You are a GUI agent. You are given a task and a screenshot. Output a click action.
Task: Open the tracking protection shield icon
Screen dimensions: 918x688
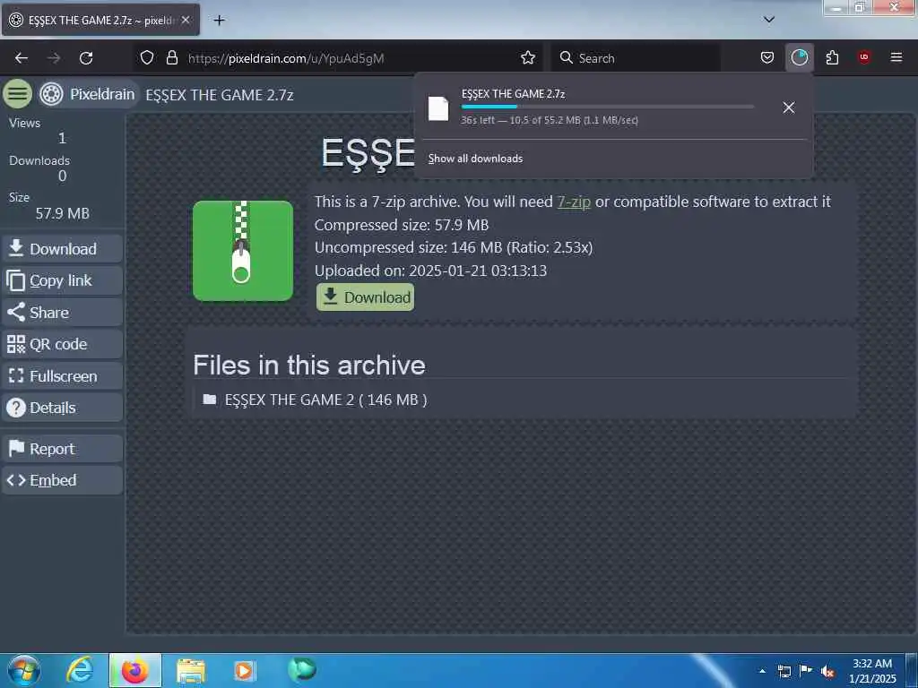(147, 57)
